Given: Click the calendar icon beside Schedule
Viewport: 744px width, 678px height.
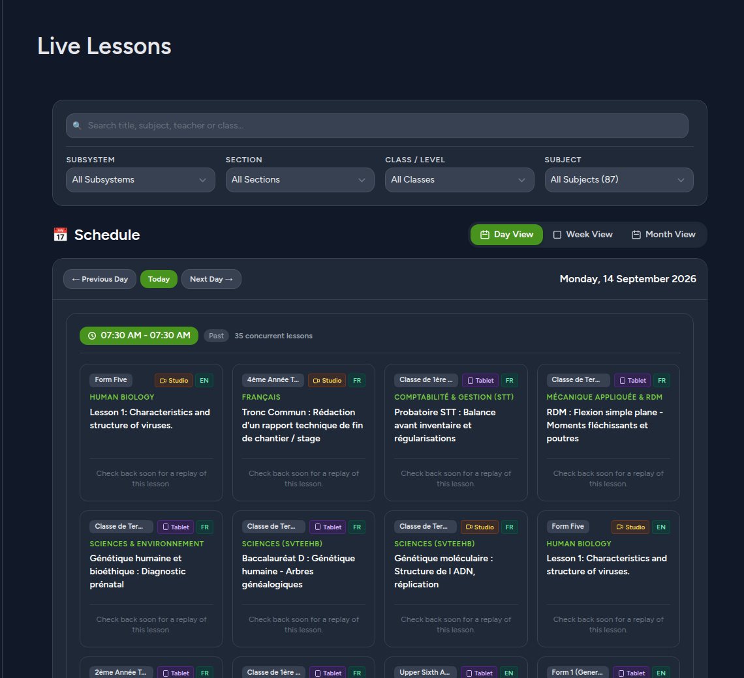Looking at the screenshot, I should click(60, 235).
